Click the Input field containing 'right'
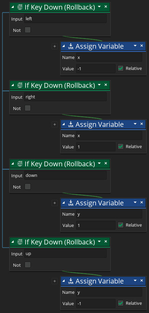This screenshot has height=313, width=149. point(66,97)
